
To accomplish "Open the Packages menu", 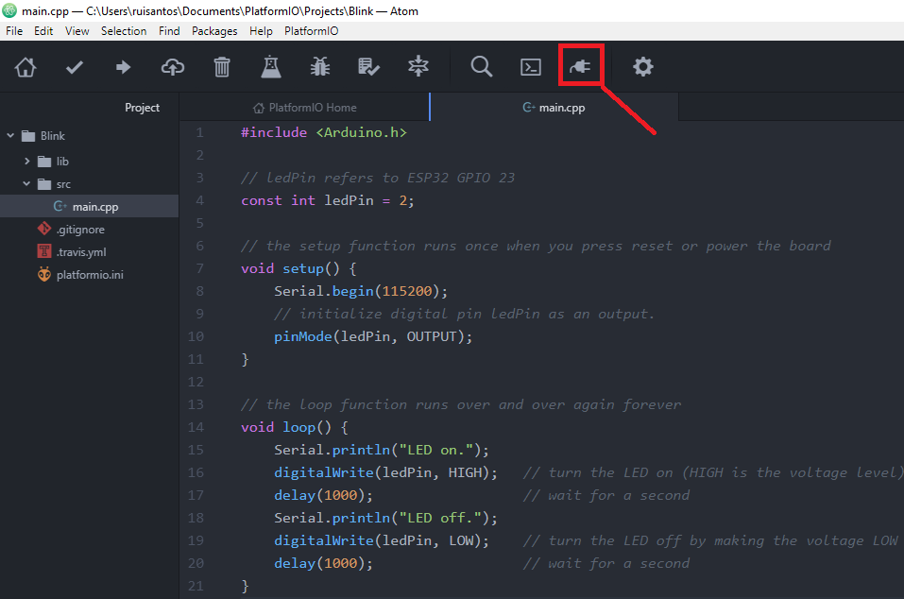I will (214, 31).
